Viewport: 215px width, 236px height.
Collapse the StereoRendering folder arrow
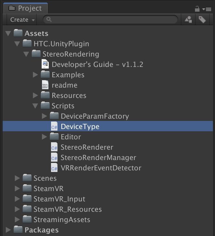coord(26,54)
